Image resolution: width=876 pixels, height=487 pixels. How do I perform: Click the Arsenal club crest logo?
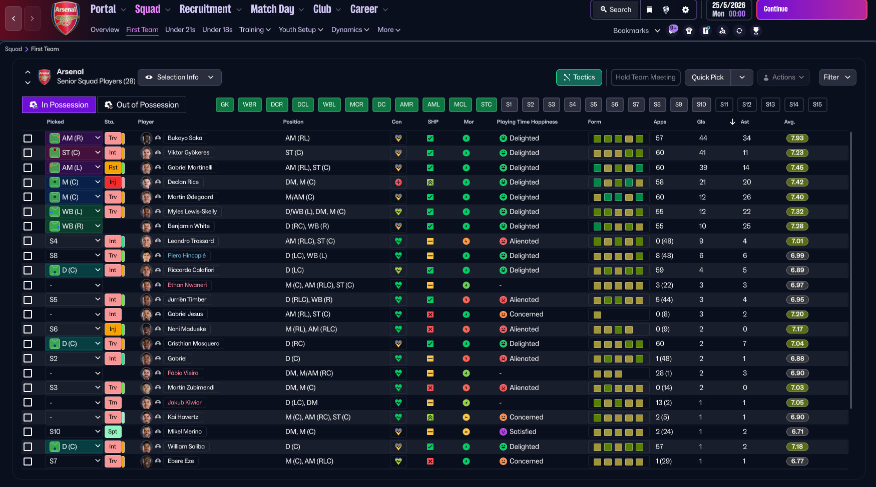(x=66, y=18)
